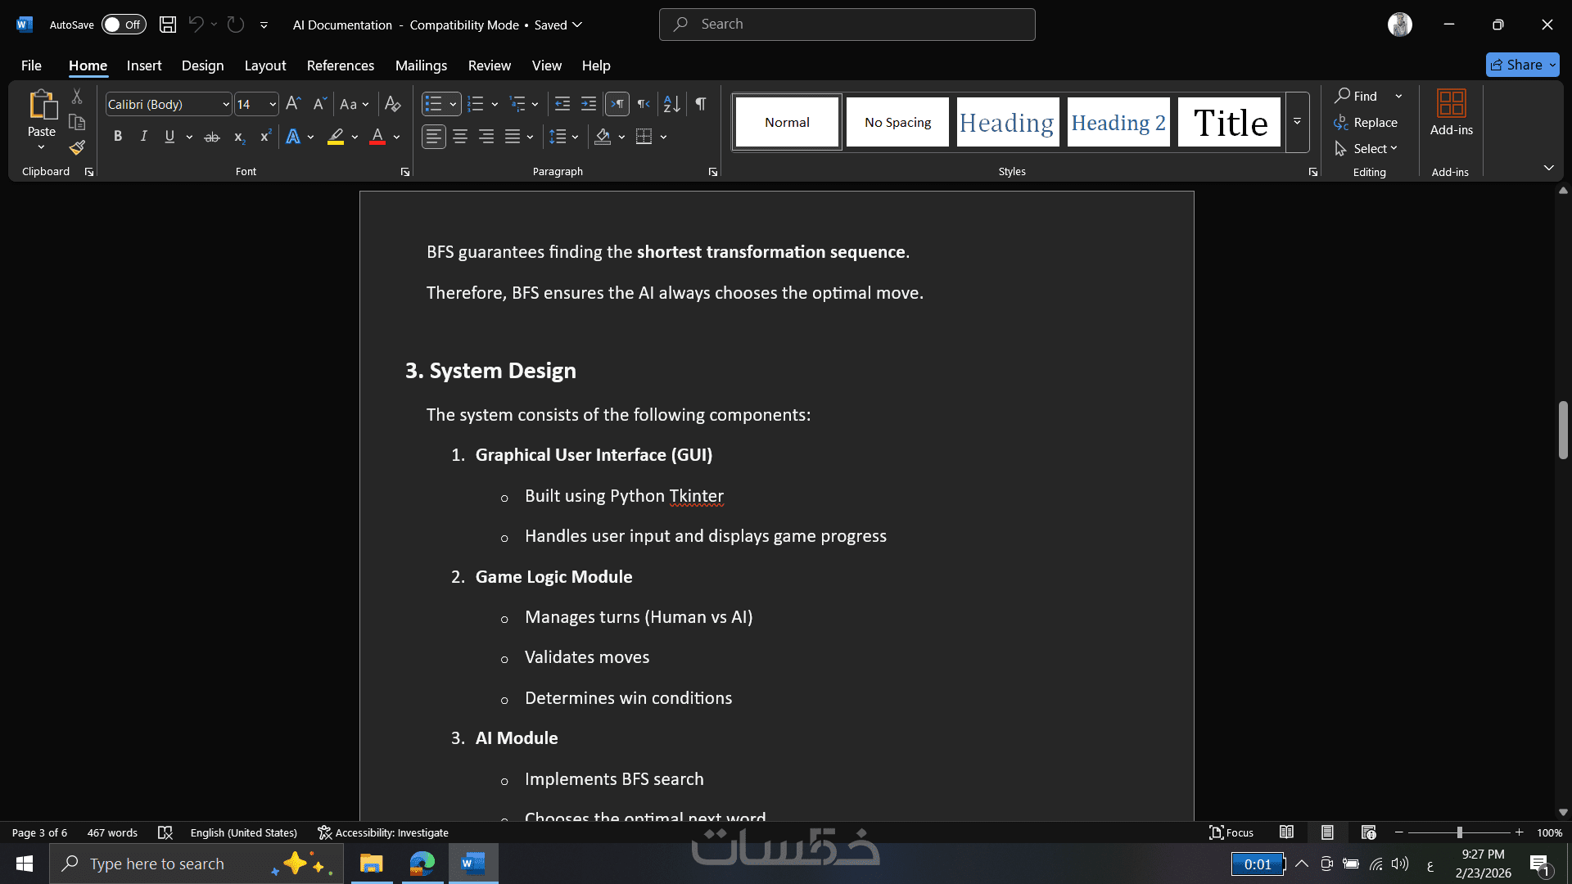Viewport: 1572px width, 884px height.
Task: Expand the Styles gallery more arrow
Action: [x=1297, y=122]
